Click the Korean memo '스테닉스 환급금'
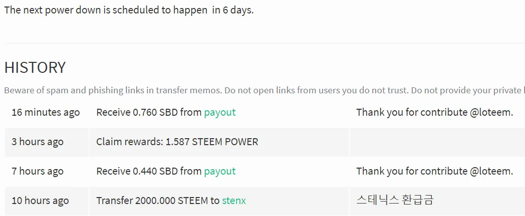This screenshot has height=216, width=525. pos(395,201)
